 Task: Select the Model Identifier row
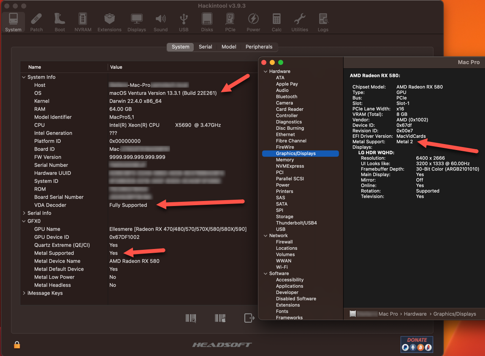pyautogui.click(x=139, y=117)
